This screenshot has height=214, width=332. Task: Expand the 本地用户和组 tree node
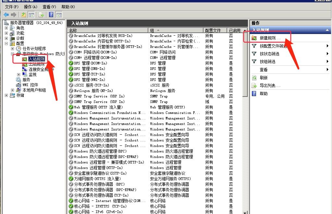pos(13,90)
